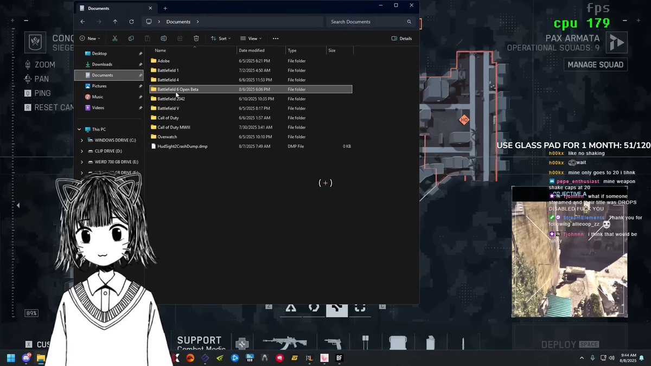Select the Battlefield 1 folder
Screen dimensions: 651x366
click(251, 70)
